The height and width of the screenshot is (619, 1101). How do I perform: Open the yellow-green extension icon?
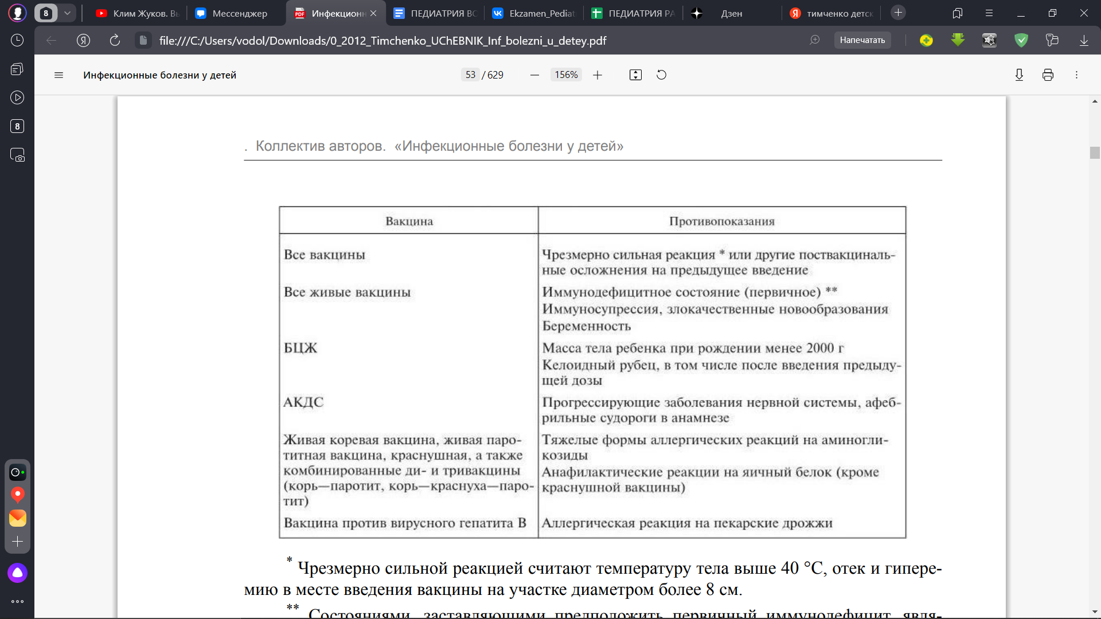[x=926, y=40]
